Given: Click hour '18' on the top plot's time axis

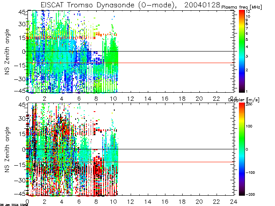Looking at the screenshot, I should pyautogui.click(x=182, y=99).
